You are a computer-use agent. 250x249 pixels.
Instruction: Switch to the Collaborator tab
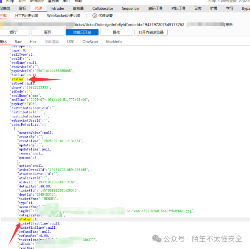coord(103,9)
